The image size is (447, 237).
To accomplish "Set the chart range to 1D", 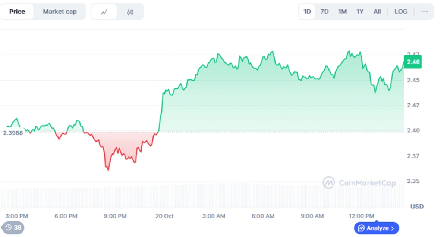I will (307, 12).
